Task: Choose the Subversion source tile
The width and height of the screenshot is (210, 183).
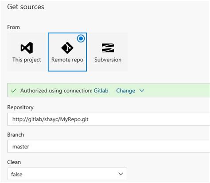Action: click(108, 52)
